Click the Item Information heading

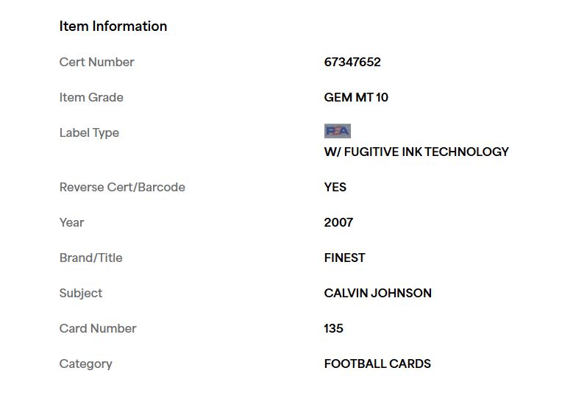coord(113,26)
